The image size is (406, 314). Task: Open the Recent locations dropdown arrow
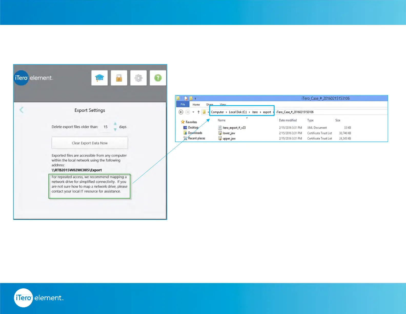(x=193, y=112)
